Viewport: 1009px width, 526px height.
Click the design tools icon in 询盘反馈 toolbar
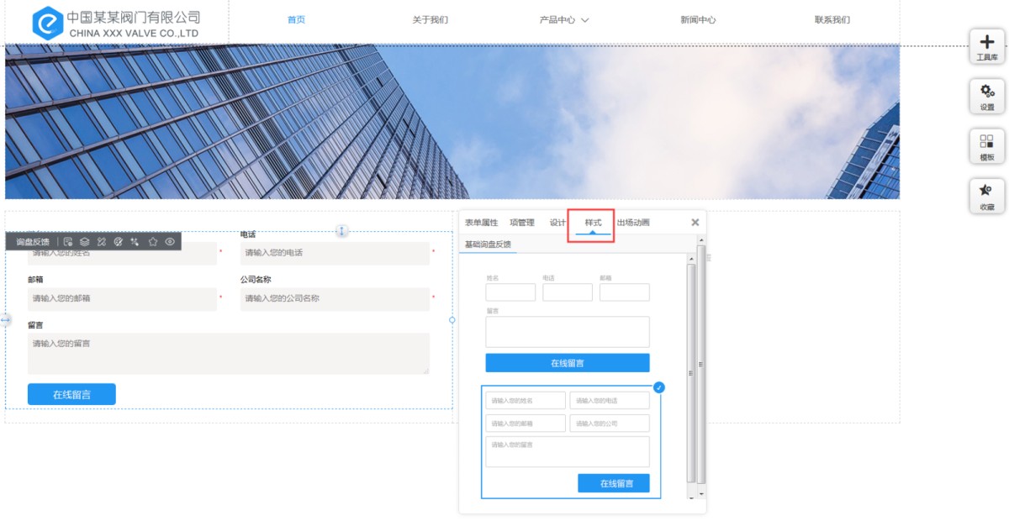pos(102,242)
